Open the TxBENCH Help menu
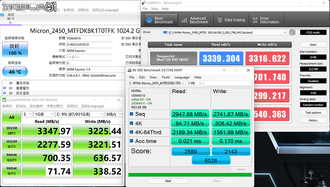The width and height of the screenshot is (330, 187). 165,9
